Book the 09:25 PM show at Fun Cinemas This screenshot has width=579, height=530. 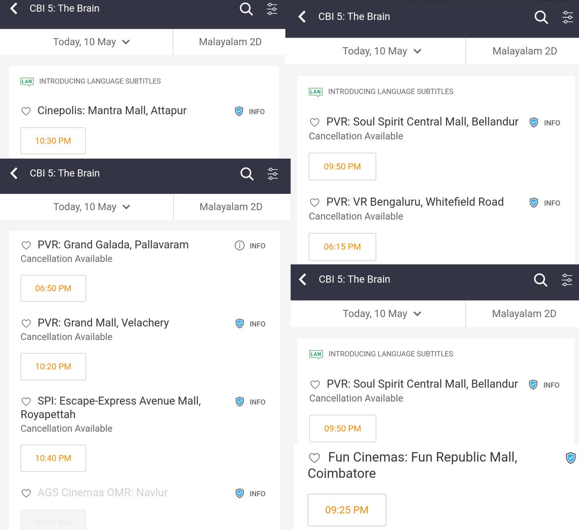tap(347, 510)
